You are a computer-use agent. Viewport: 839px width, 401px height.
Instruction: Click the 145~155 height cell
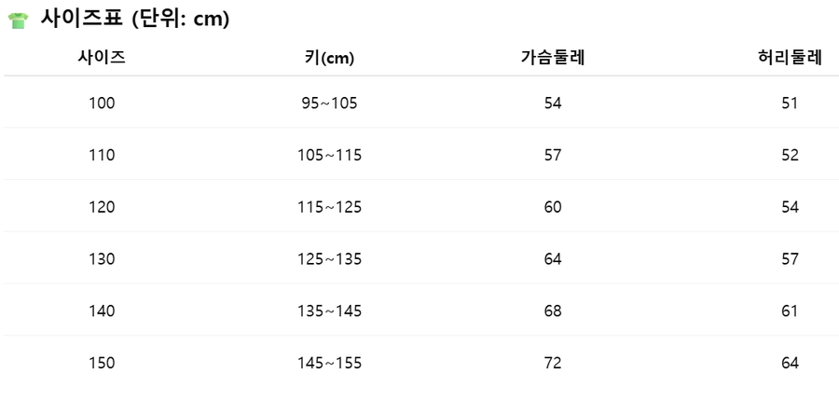(329, 363)
